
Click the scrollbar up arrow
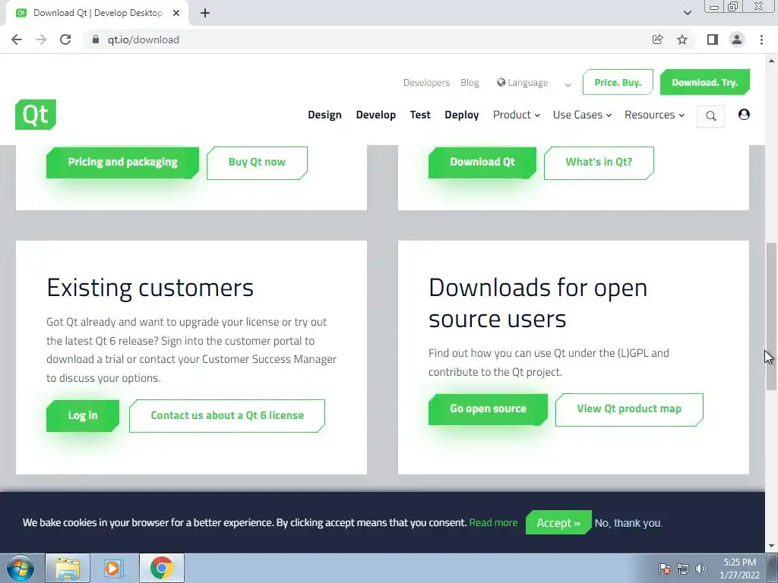(x=771, y=61)
